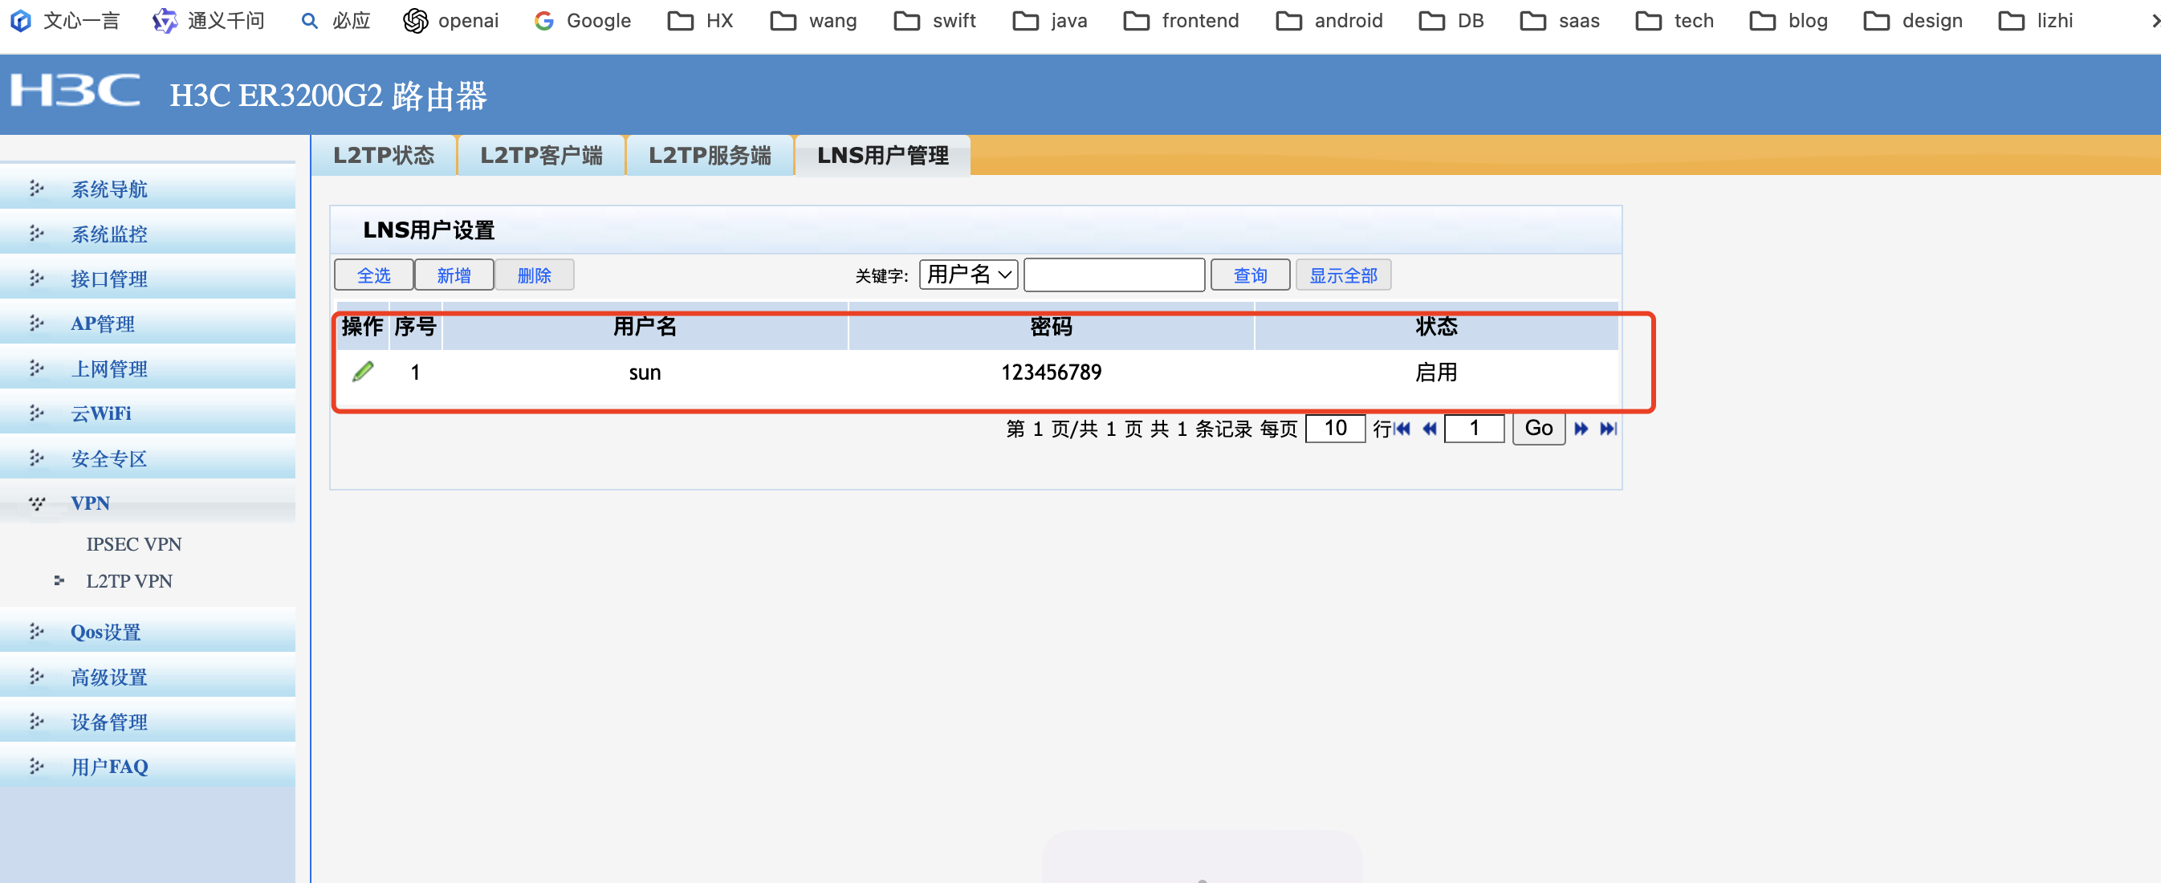Switch to the L2TP服务端 tab
Image resolution: width=2161 pixels, height=883 pixels.
pyautogui.click(x=709, y=155)
